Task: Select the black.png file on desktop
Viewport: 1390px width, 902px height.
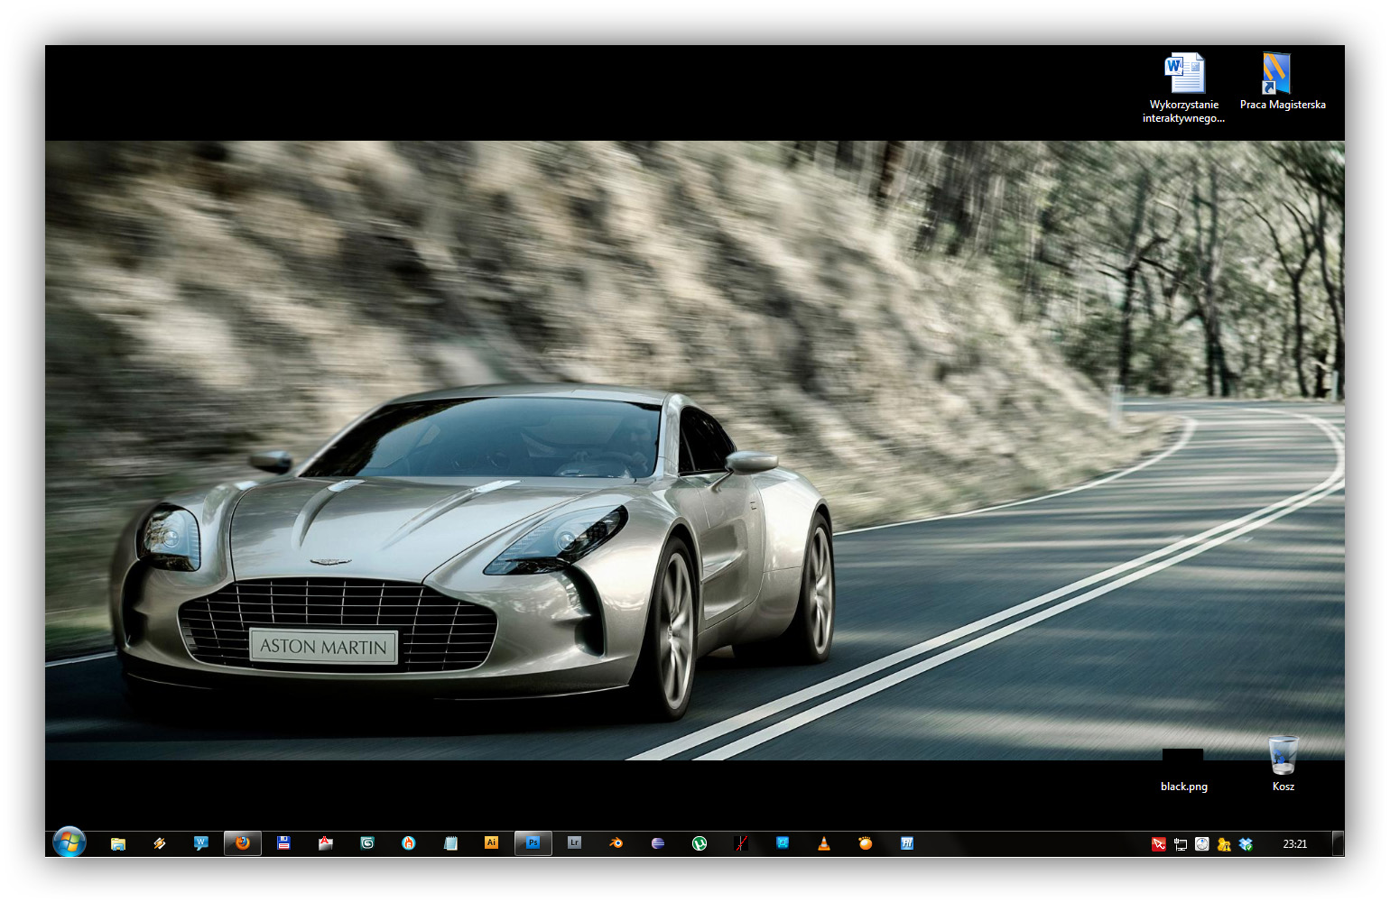Action: (x=1182, y=769)
